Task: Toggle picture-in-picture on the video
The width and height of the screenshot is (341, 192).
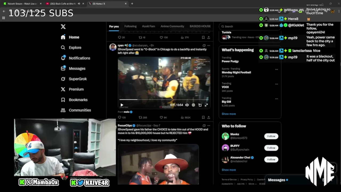Action: (200, 105)
